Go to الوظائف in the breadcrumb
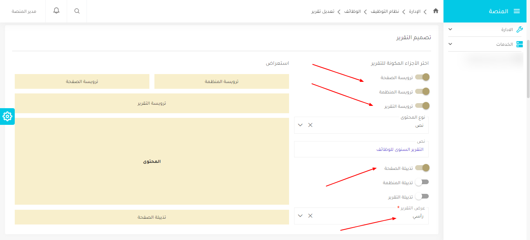Screen dimensions: 530x240 352,11
